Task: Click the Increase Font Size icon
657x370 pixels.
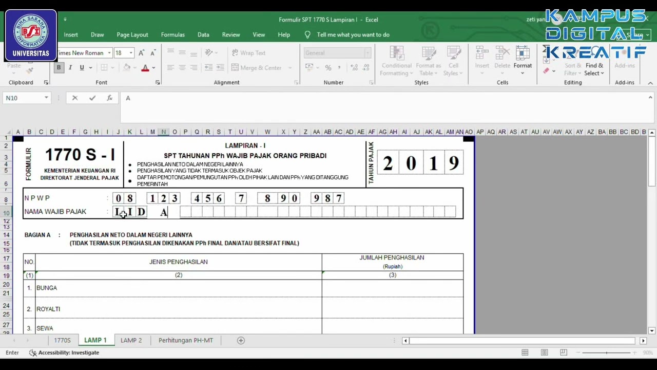Action: pos(141,53)
